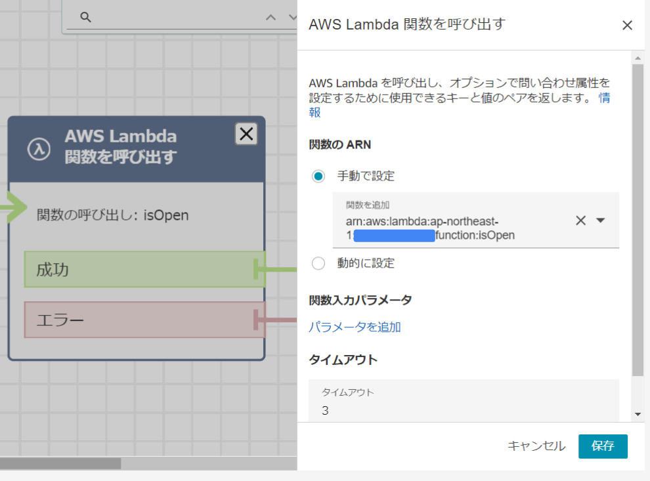Click the 関数の ARN heading
This screenshot has height=481, width=650.
point(340,144)
